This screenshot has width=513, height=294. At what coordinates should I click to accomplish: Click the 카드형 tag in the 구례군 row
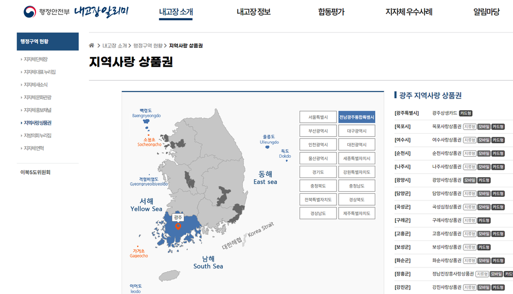pos(483,220)
